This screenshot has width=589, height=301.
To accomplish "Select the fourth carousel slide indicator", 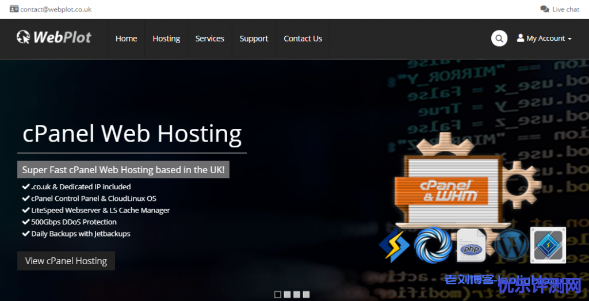I will point(306,295).
